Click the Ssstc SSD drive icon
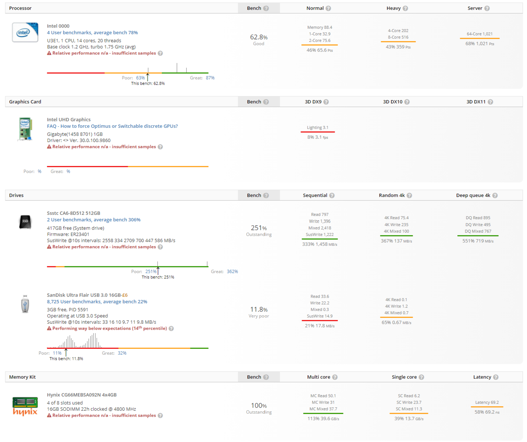This screenshot has width=527, height=442. 25,222
